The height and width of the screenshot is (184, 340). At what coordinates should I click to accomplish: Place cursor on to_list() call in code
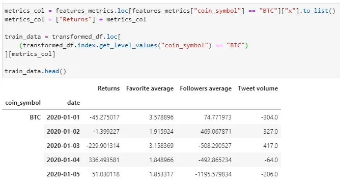coord(319,11)
